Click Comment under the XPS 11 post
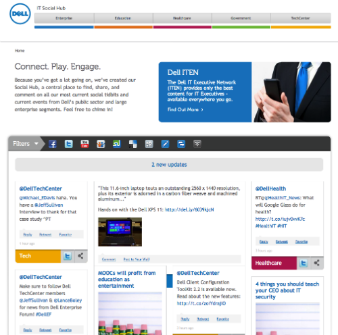338x335 pixels. [109, 259]
